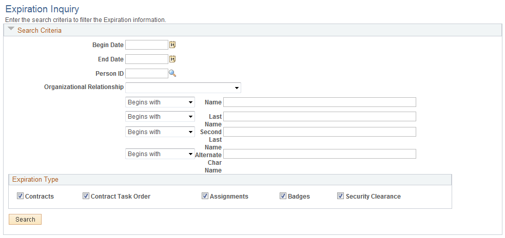Uncheck the Badges checkbox
This screenshot has width=505, height=238.
pos(283,196)
